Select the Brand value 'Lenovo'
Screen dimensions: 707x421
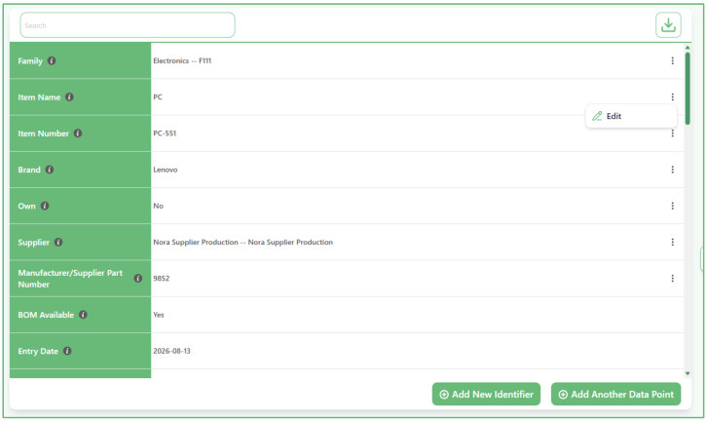pos(165,170)
